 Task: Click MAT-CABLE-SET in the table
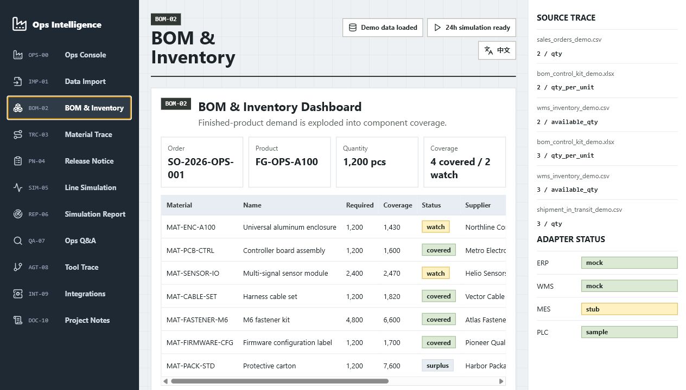192,297
